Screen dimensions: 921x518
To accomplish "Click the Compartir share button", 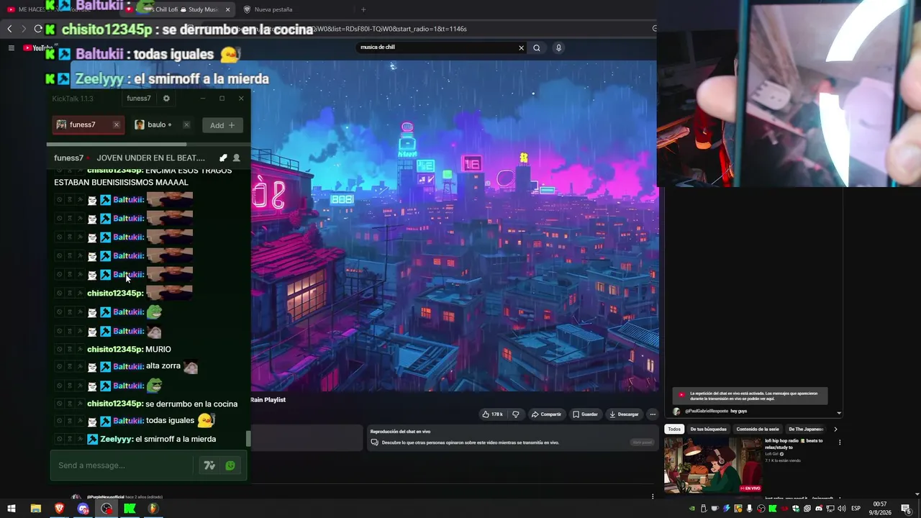I will (546, 414).
